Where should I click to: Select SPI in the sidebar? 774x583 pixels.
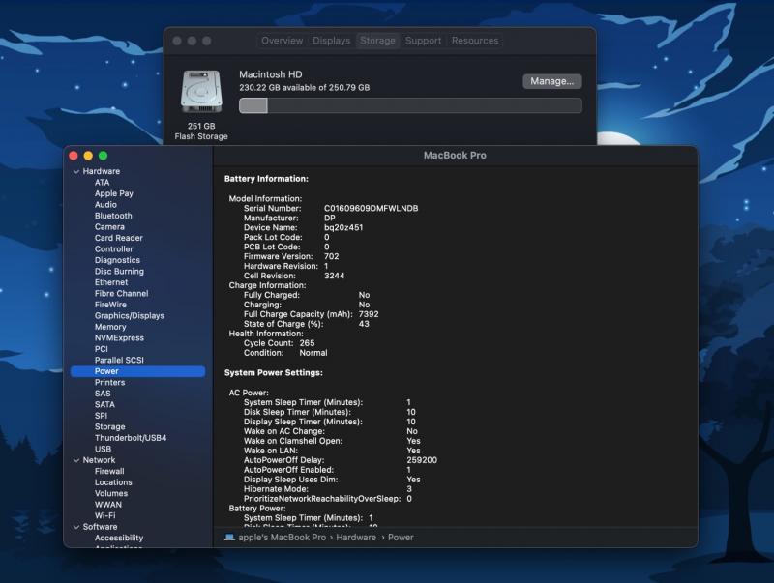[x=102, y=416]
